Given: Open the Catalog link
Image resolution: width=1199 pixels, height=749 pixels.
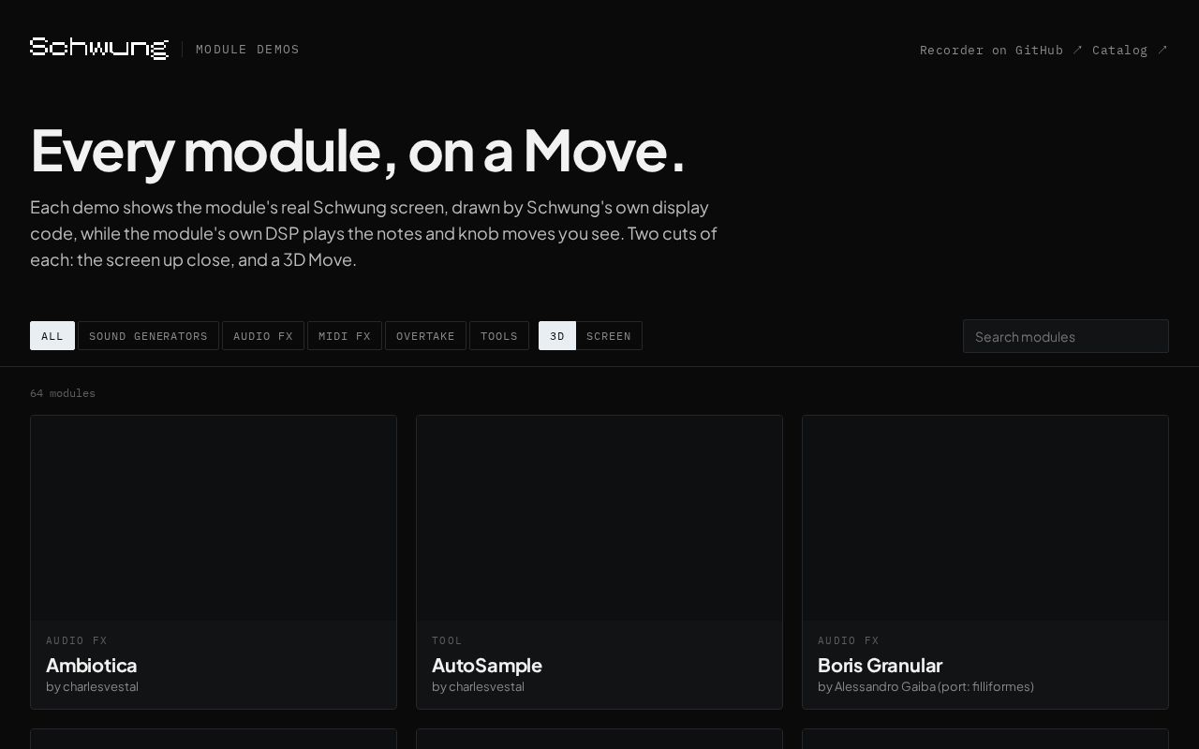Looking at the screenshot, I should [x=1130, y=50].
